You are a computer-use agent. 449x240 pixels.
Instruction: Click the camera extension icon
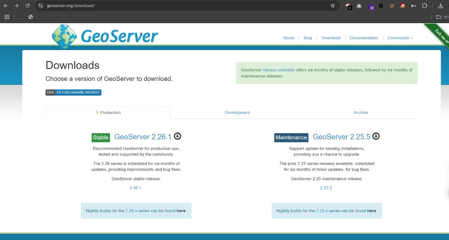[359, 6]
